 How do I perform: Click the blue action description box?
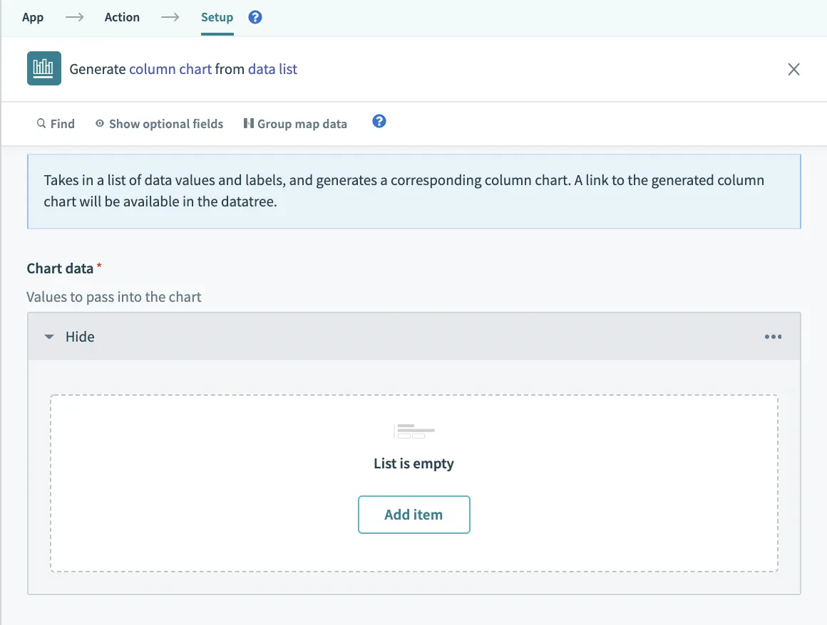click(x=413, y=191)
